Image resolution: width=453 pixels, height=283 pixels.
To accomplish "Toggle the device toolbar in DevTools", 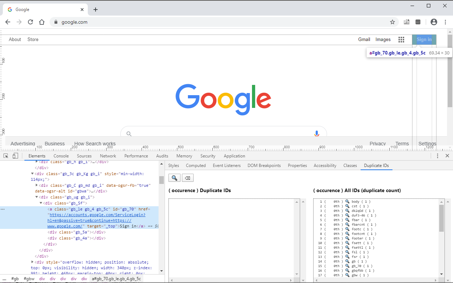I will pos(15,155).
